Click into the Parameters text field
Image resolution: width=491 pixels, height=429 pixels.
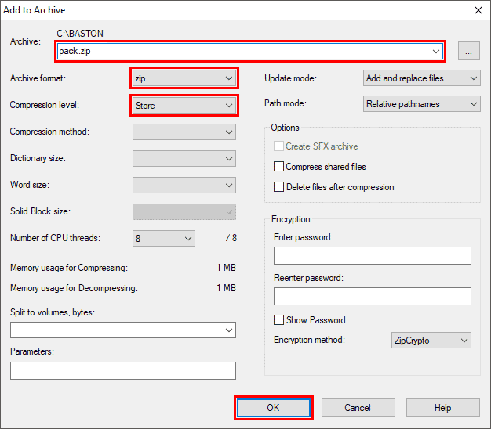pos(123,370)
